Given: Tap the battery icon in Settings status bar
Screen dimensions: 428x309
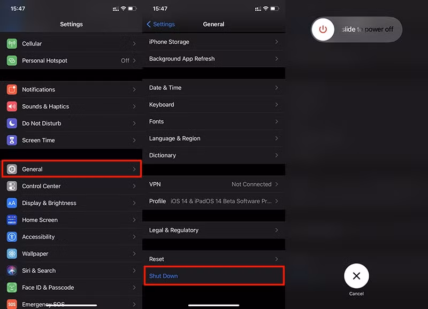Looking at the screenshot, I should coord(132,9).
